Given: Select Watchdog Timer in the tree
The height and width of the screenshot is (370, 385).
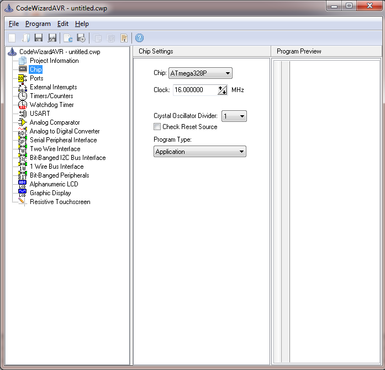Looking at the screenshot, I should click(51, 105).
